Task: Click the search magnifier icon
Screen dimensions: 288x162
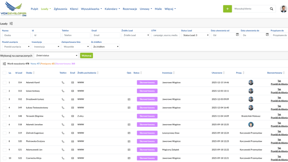Action: click(271, 9)
